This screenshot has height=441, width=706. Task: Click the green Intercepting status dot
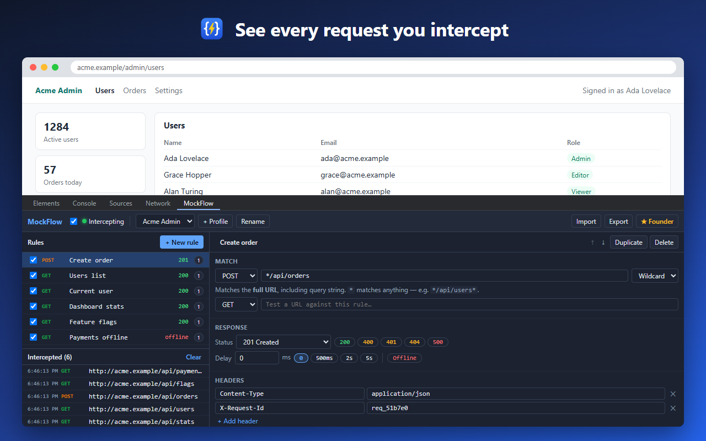click(84, 221)
